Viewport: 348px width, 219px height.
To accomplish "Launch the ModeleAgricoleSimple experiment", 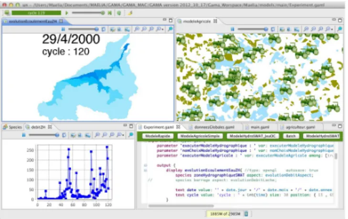I will click(200, 136).
